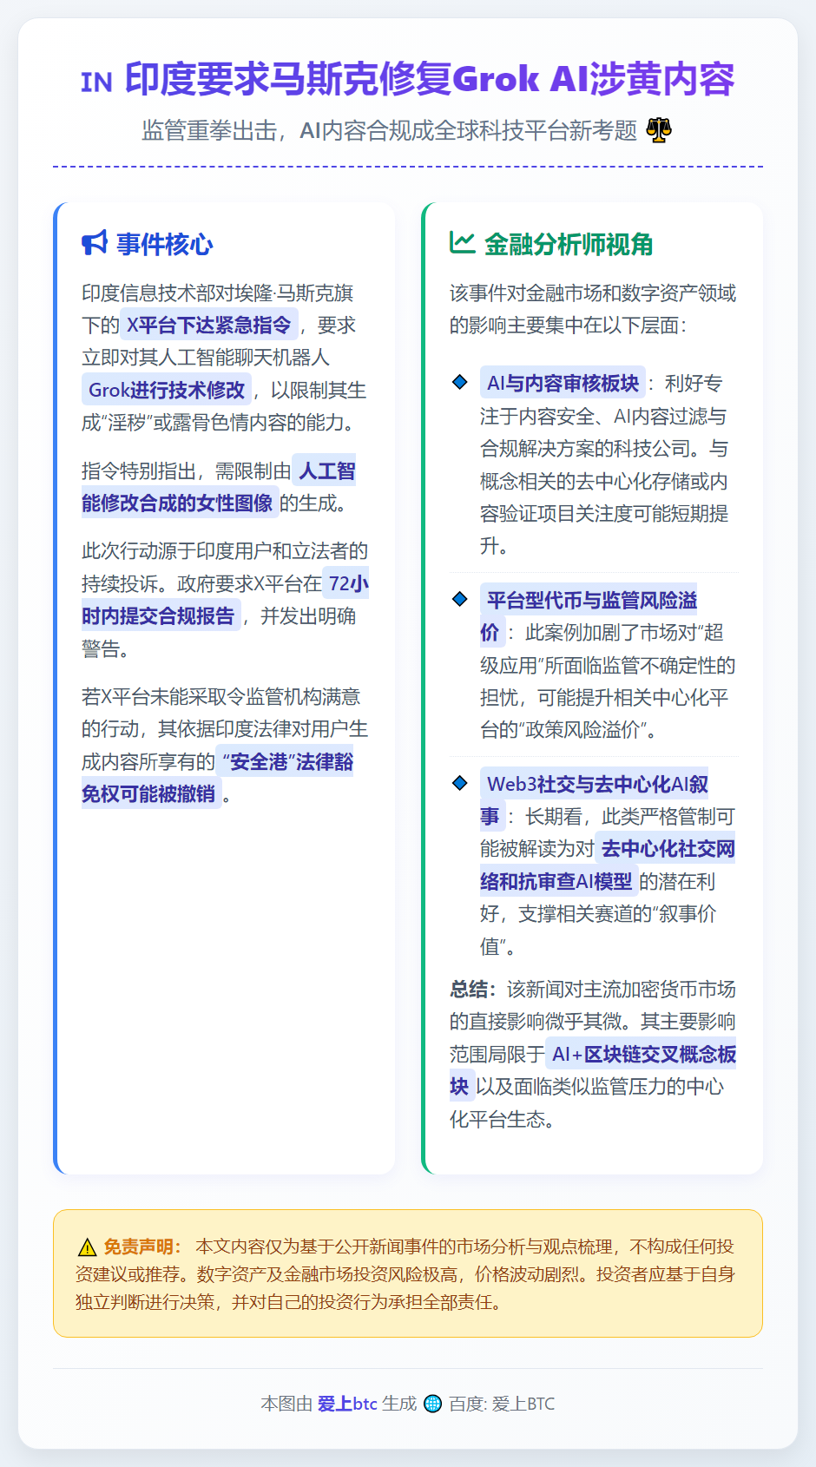The image size is (816, 1467).
Task: Click the highlighted text 人工智能修改合成的女性图像
Action: 219,487
